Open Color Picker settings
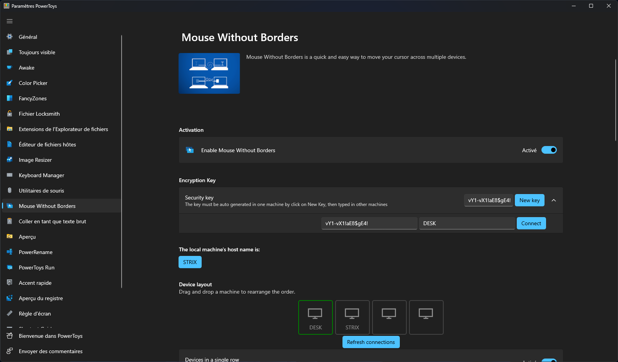618x362 pixels. coord(62,83)
